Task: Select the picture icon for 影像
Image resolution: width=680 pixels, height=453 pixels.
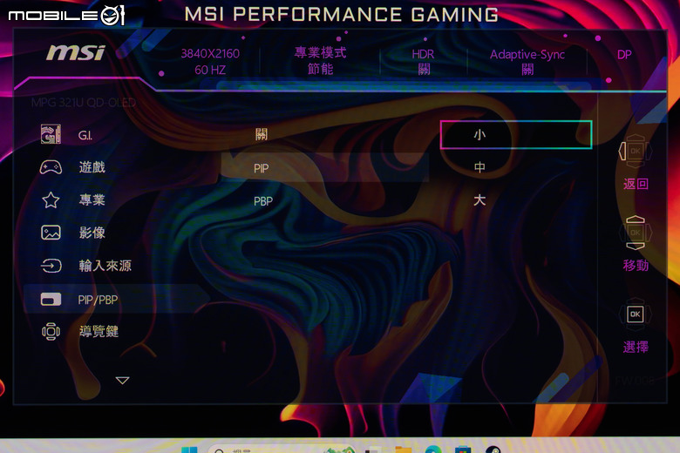Action: (x=51, y=233)
